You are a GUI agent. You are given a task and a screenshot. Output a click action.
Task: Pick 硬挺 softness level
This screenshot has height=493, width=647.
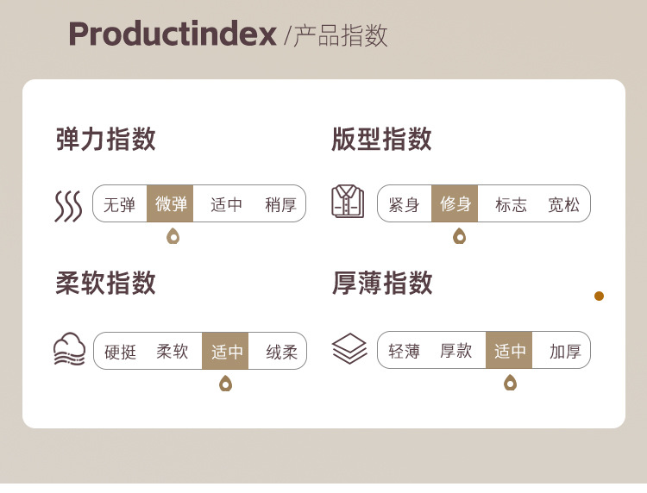(121, 352)
